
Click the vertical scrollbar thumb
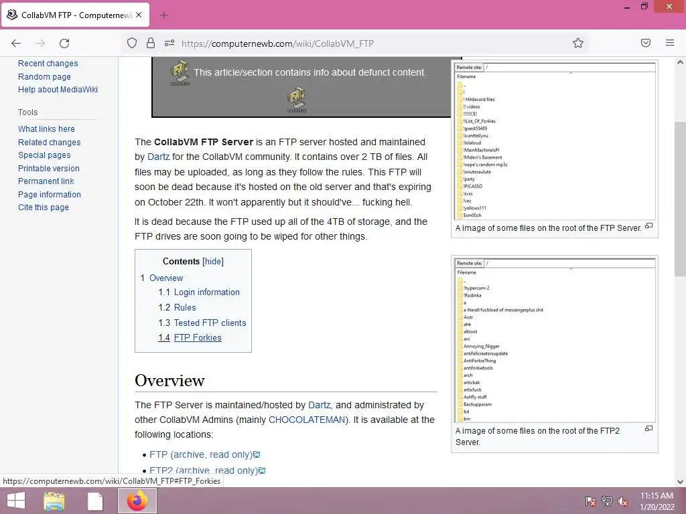tap(680, 198)
